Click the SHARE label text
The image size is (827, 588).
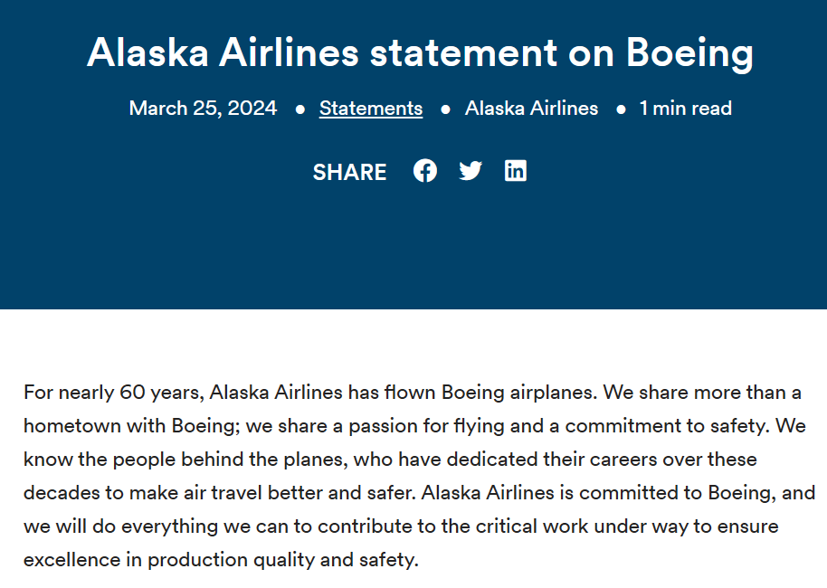coord(349,172)
